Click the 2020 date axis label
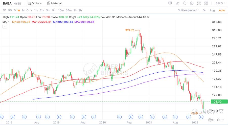228x125 pixels. tap(102, 122)
